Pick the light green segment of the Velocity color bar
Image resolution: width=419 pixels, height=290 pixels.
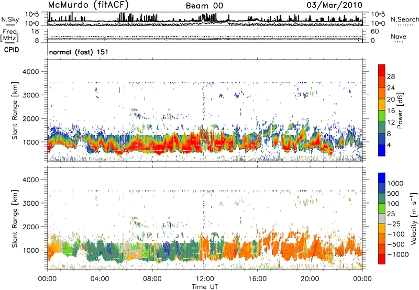pyautogui.click(x=382, y=208)
